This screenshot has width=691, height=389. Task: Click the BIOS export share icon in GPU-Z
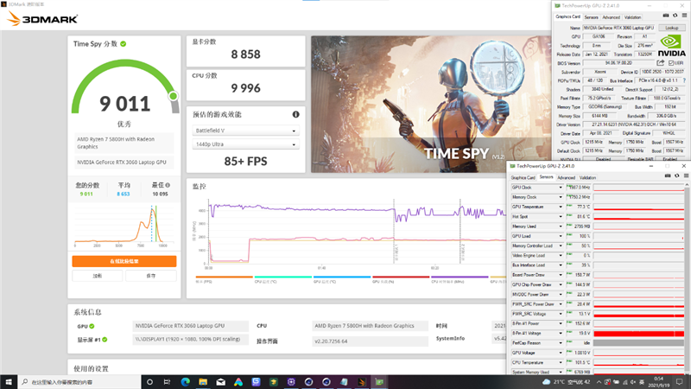660,63
